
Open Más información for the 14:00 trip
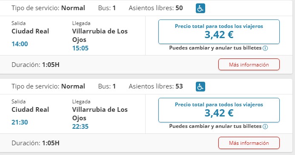click(x=249, y=64)
